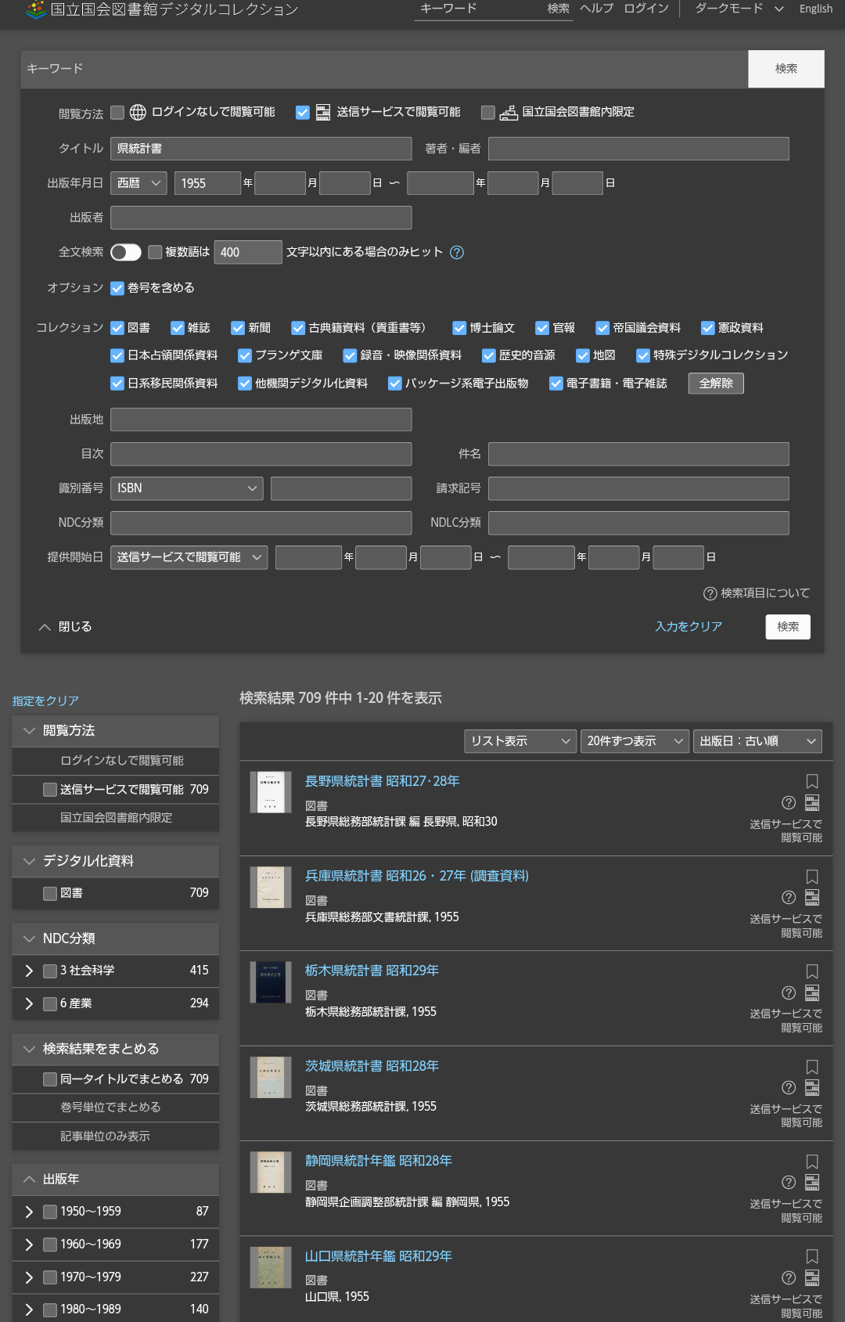Click help icon on 兵庫県統計書 result

[789, 898]
